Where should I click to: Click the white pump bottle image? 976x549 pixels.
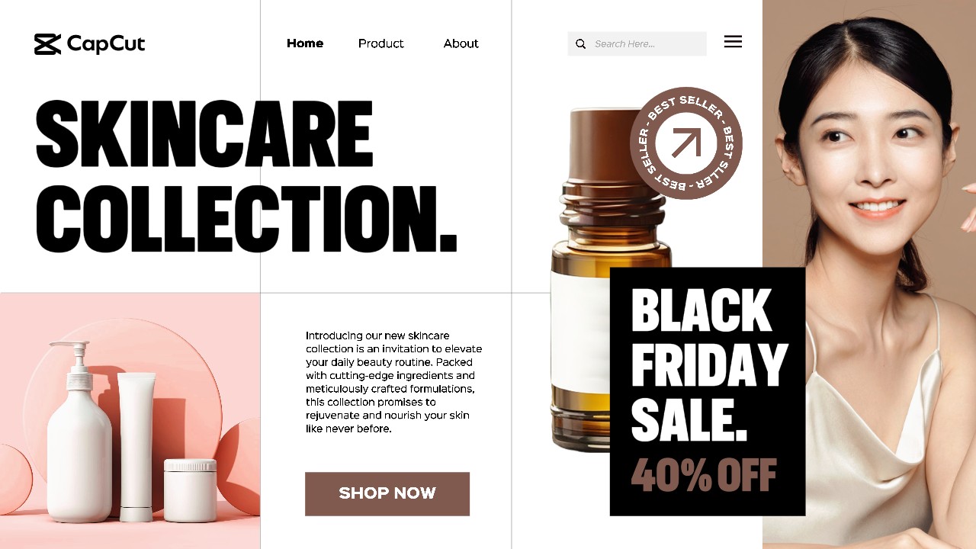click(79, 435)
